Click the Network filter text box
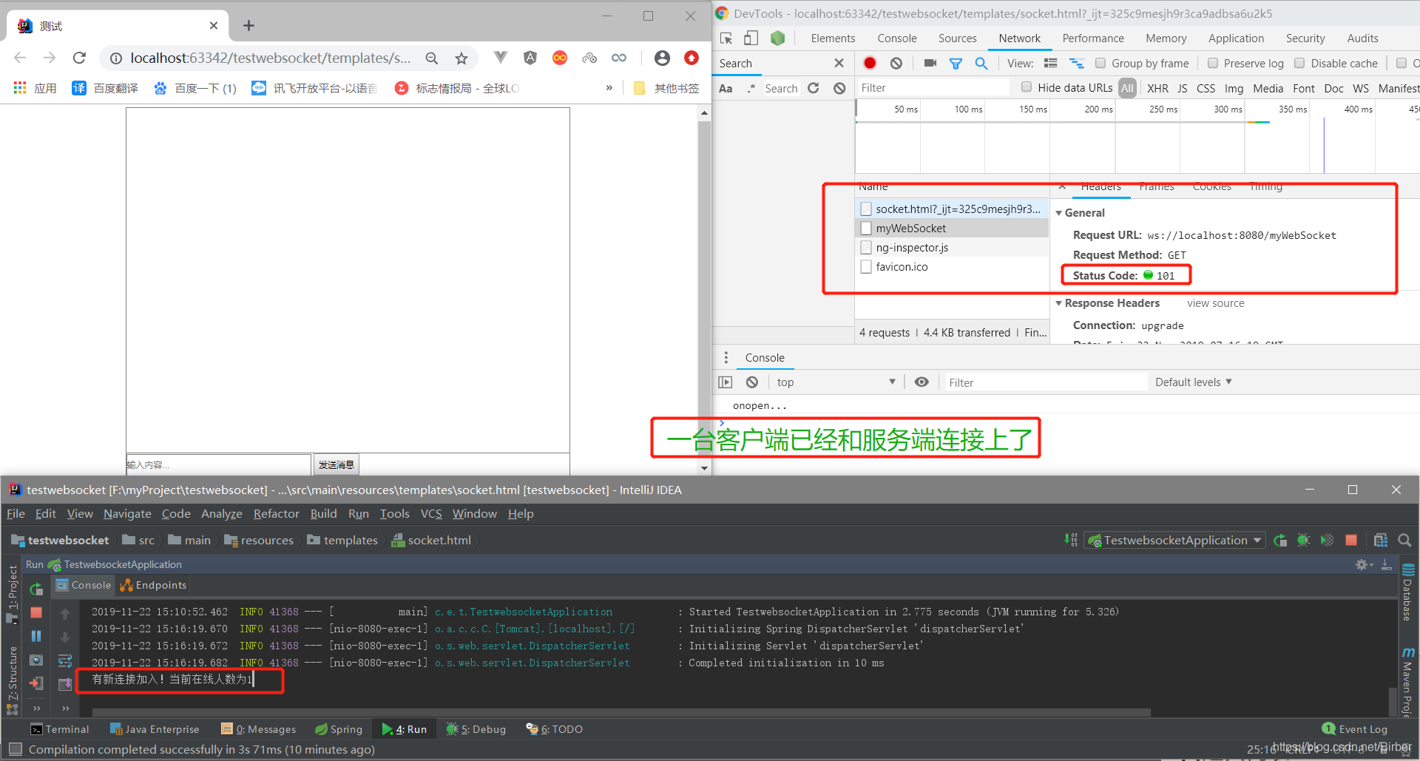This screenshot has height=761, width=1420. [x=933, y=88]
